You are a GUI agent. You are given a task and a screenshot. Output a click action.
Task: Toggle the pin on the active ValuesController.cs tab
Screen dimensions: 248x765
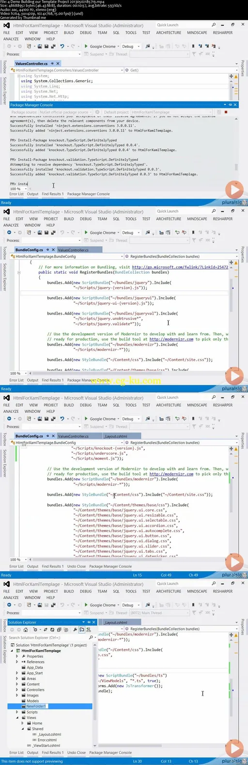pyautogui.click(x=52, y=64)
